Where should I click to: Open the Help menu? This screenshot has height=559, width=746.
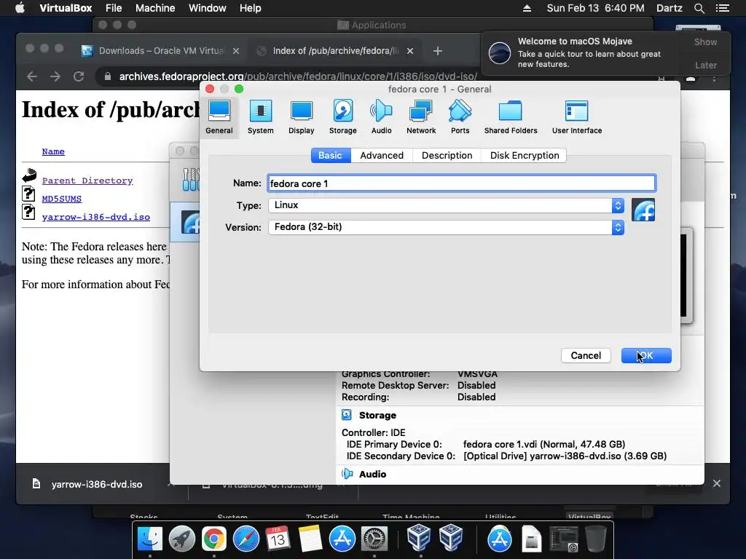coord(251,8)
